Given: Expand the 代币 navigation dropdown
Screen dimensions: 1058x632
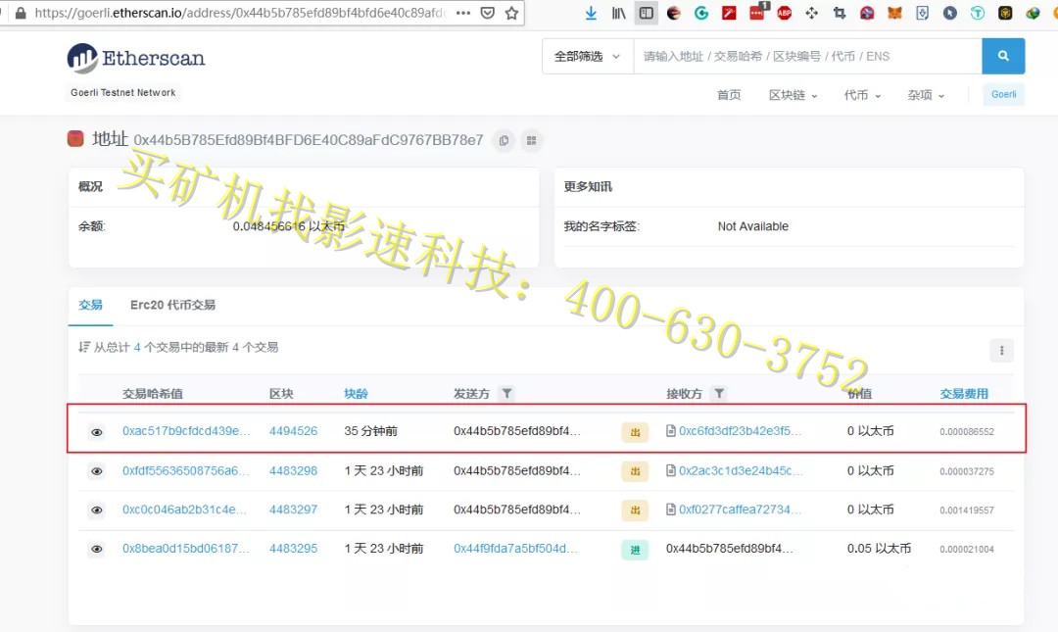Looking at the screenshot, I should point(862,95).
